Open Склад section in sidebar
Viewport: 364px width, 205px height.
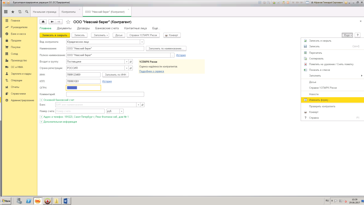point(14,54)
